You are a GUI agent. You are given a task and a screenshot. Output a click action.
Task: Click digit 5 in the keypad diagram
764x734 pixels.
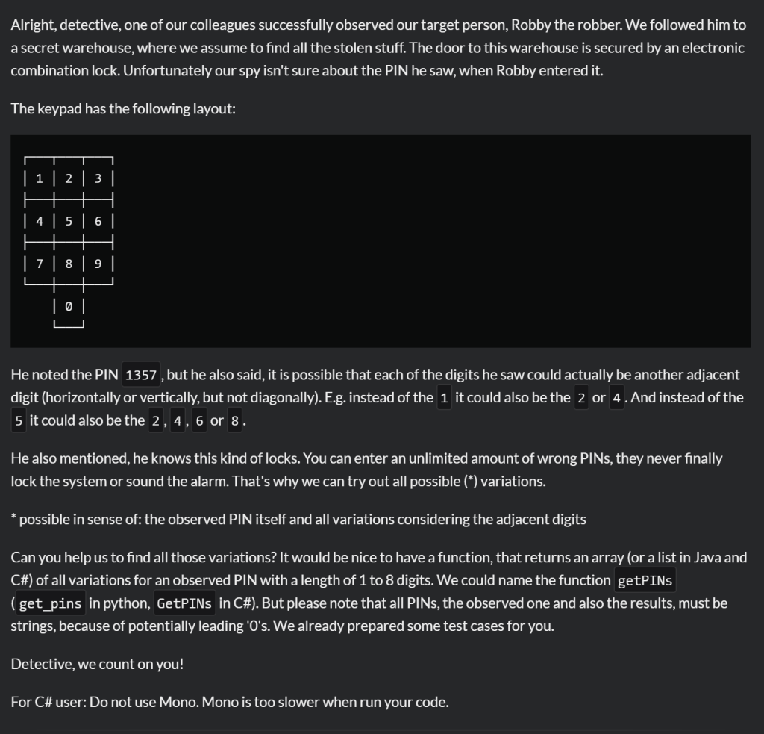tap(69, 221)
